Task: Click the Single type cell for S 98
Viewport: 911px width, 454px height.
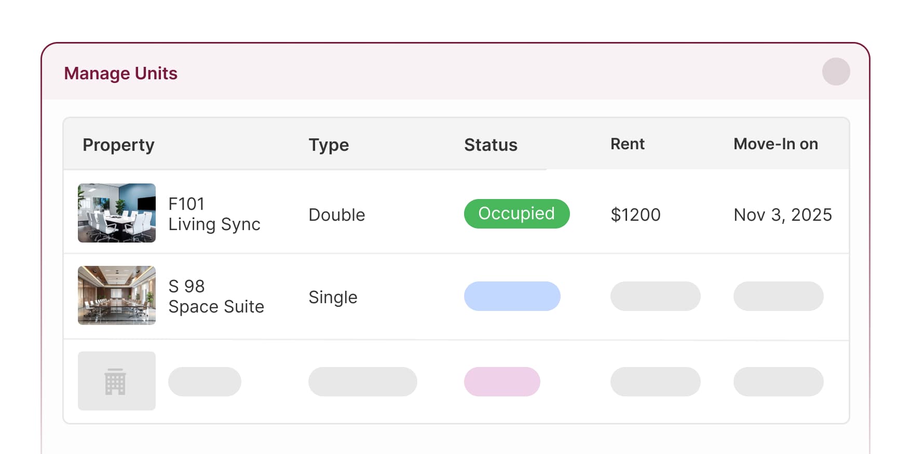Action: [333, 297]
